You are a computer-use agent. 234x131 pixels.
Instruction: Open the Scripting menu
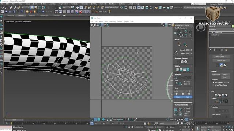94,4
